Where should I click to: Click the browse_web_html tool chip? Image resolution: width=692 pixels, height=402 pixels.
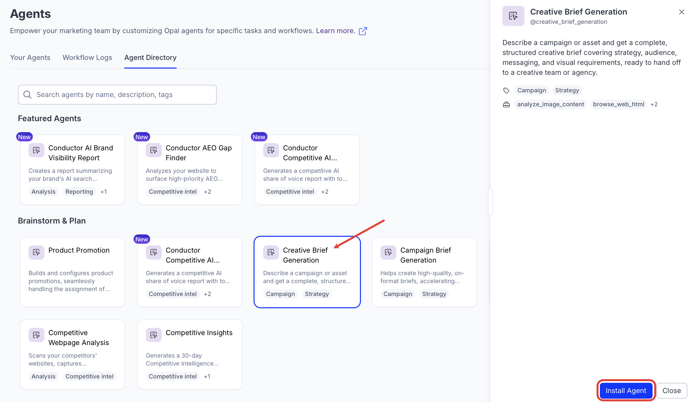click(618, 104)
